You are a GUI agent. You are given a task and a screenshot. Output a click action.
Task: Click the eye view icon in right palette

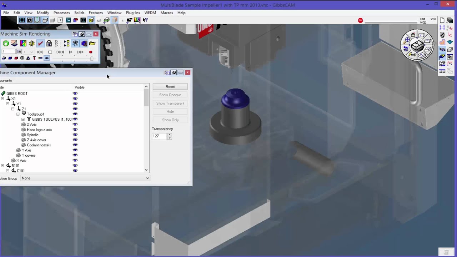click(442, 49)
